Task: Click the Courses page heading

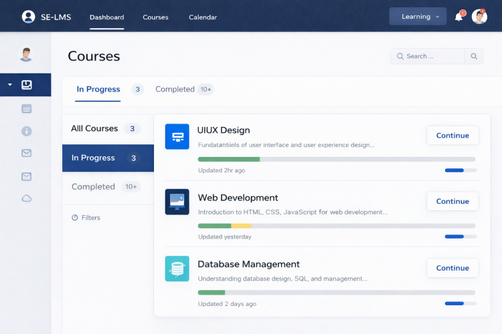Action: click(94, 56)
